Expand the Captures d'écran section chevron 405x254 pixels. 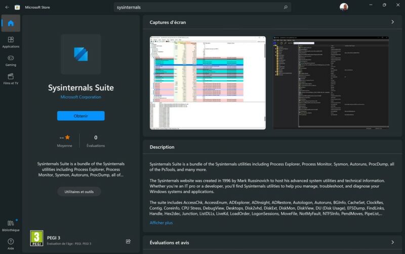coord(393,22)
